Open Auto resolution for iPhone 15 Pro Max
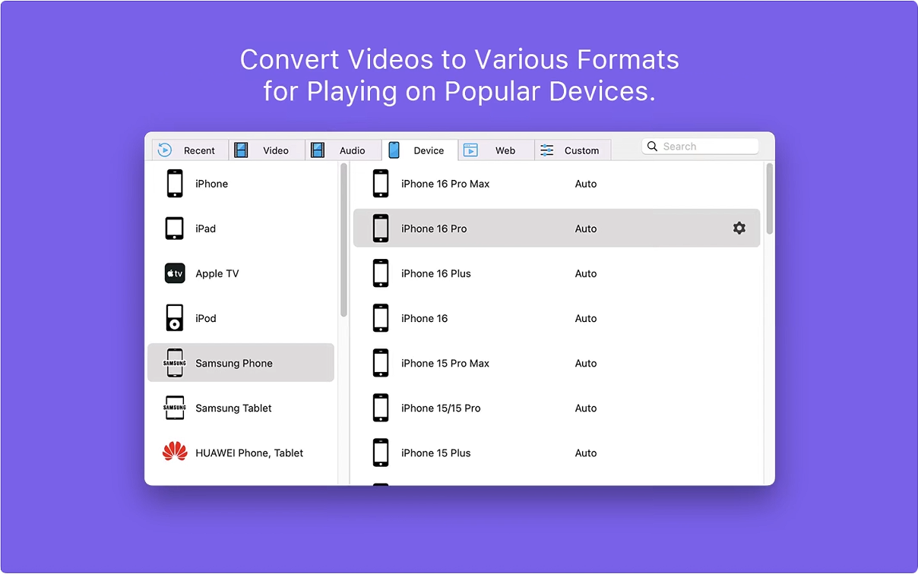918x574 pixels. tap(586, 363)
